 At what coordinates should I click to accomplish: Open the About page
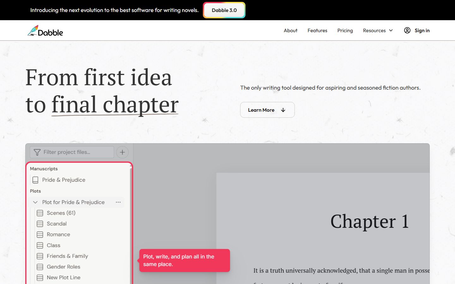point(290,30)
